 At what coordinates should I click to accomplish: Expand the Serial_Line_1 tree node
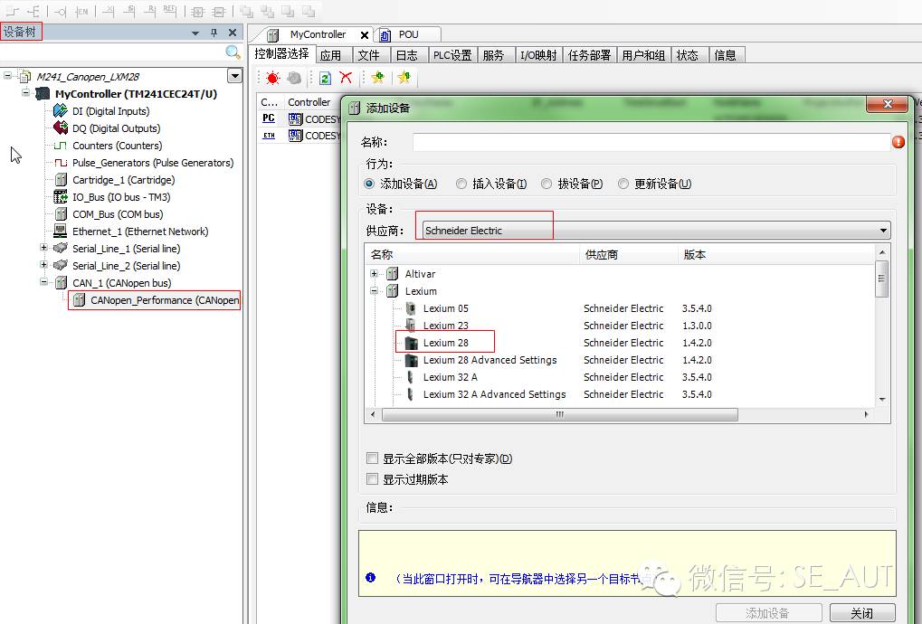click(43, 248)
